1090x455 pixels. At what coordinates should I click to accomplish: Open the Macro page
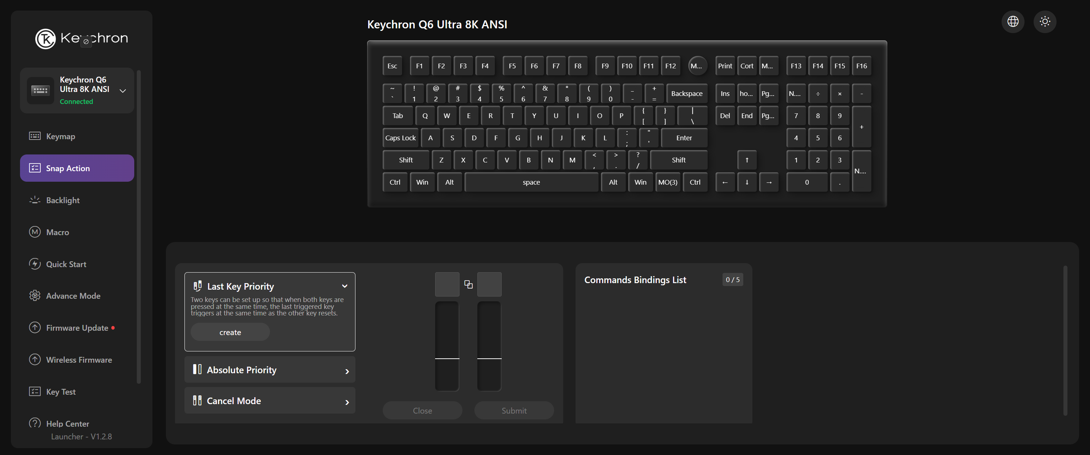57,232
